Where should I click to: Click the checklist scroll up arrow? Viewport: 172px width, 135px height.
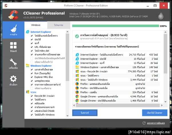tap(67, 32)
